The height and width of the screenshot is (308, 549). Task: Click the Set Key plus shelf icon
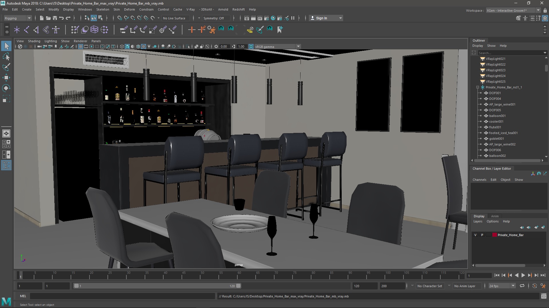coord(192,29)
